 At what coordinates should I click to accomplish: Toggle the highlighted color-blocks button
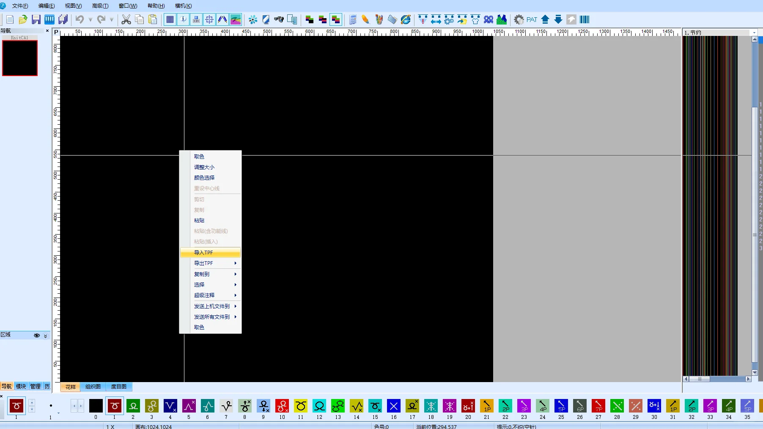click(336, 19)
